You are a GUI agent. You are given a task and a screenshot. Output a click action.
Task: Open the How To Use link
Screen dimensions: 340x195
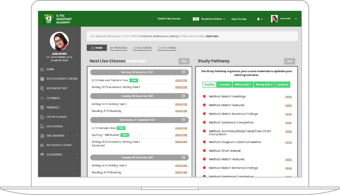coord(239,19)
